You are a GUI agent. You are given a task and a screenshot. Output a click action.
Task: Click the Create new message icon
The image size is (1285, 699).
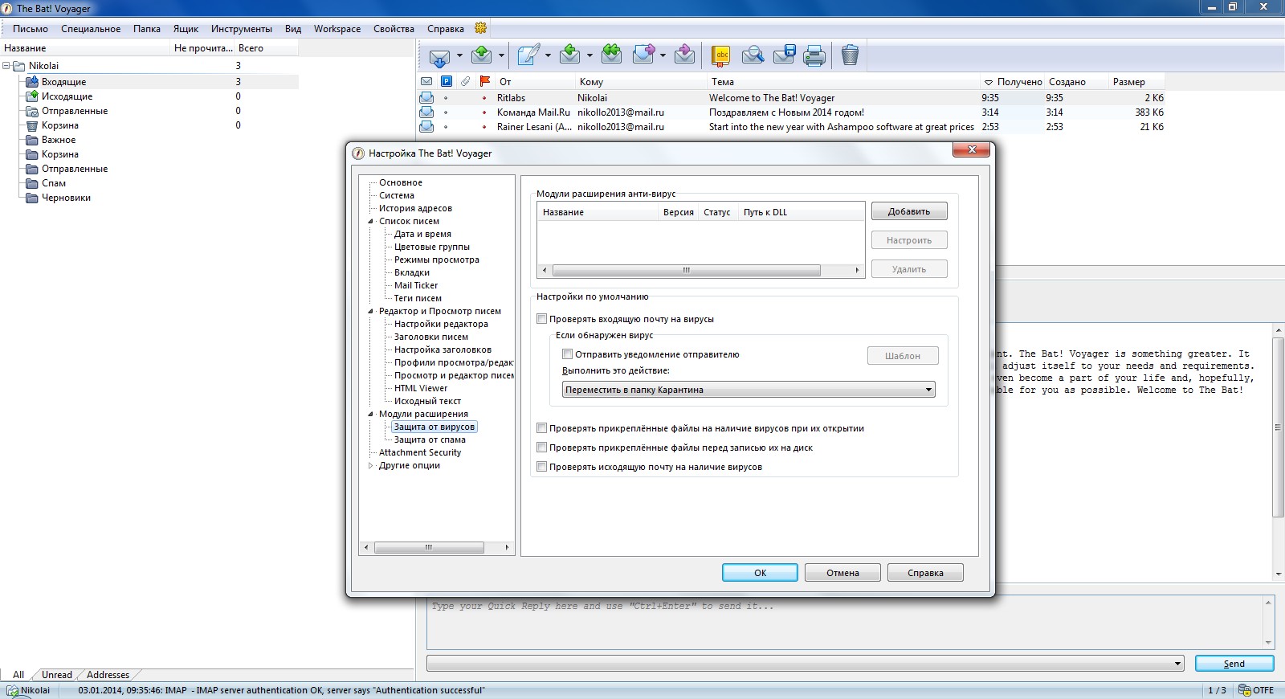pos(528,55)
